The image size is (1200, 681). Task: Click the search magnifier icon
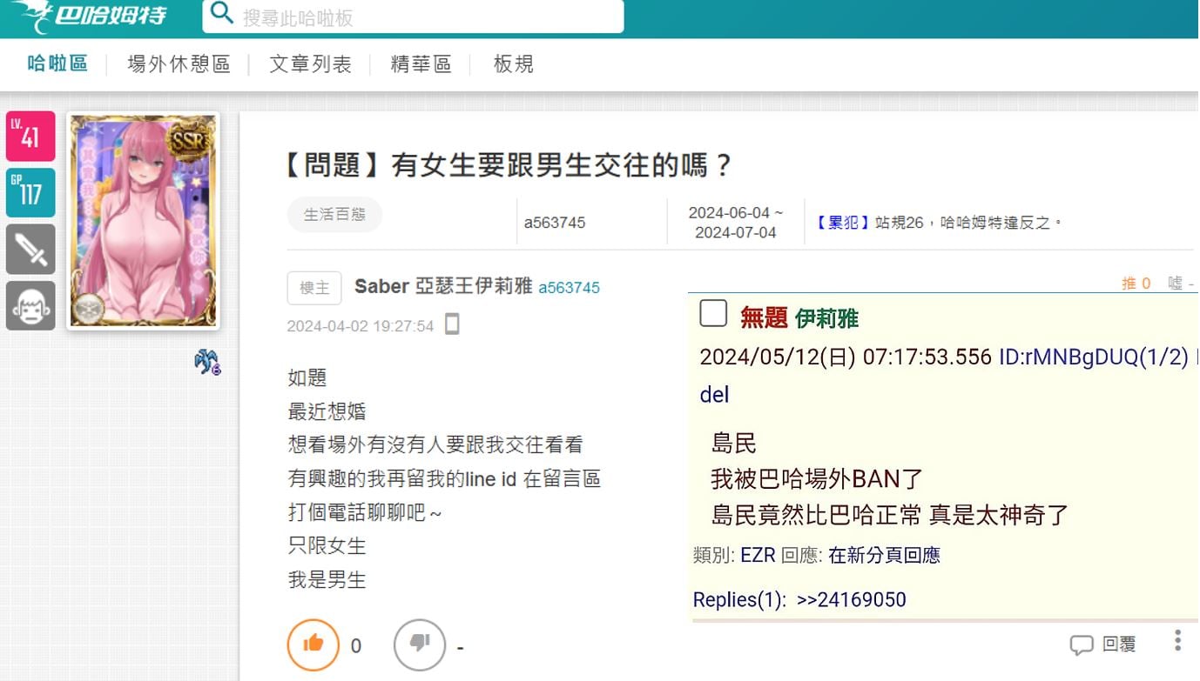point(222,14)
